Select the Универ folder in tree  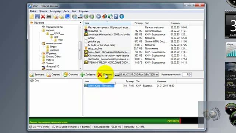point(50,63)
